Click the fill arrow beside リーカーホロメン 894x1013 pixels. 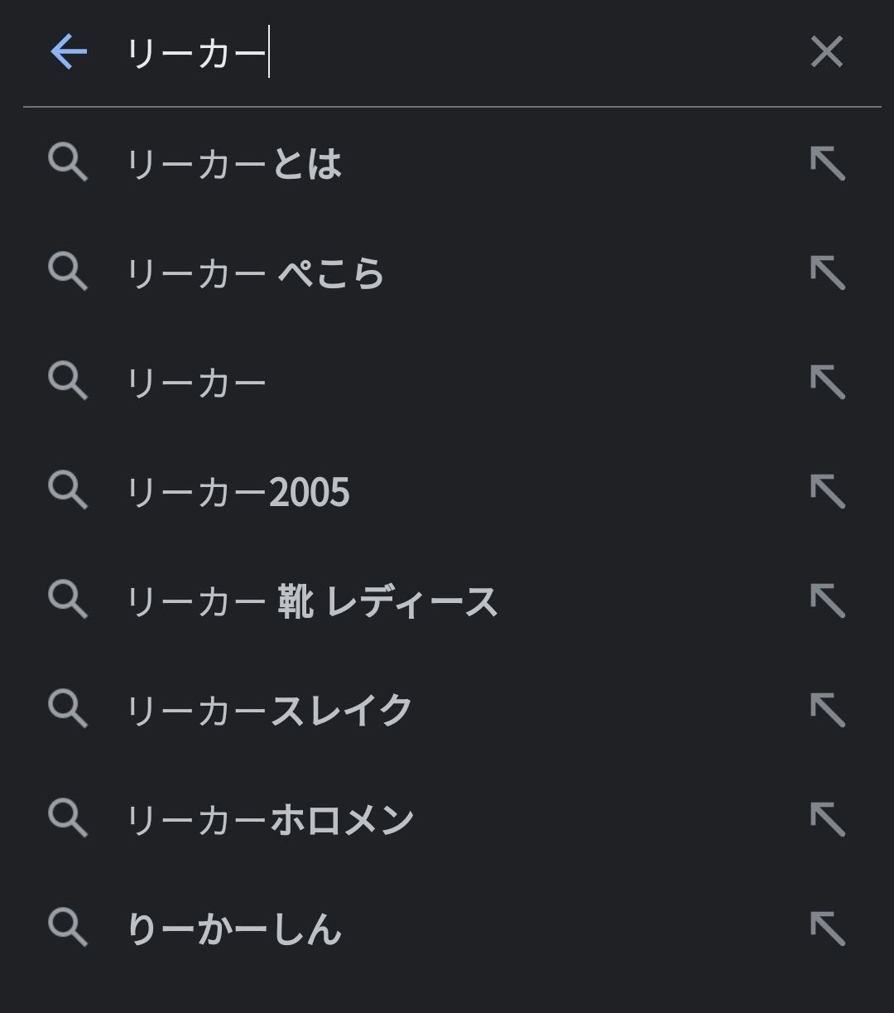(x=827, y=819)
